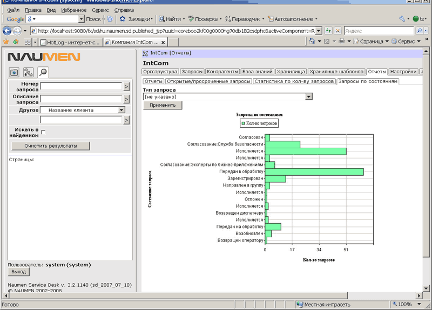This screenshot has width=432, height=310.
Task: Open the Вид menu
Action: click(x=51, y=10)
